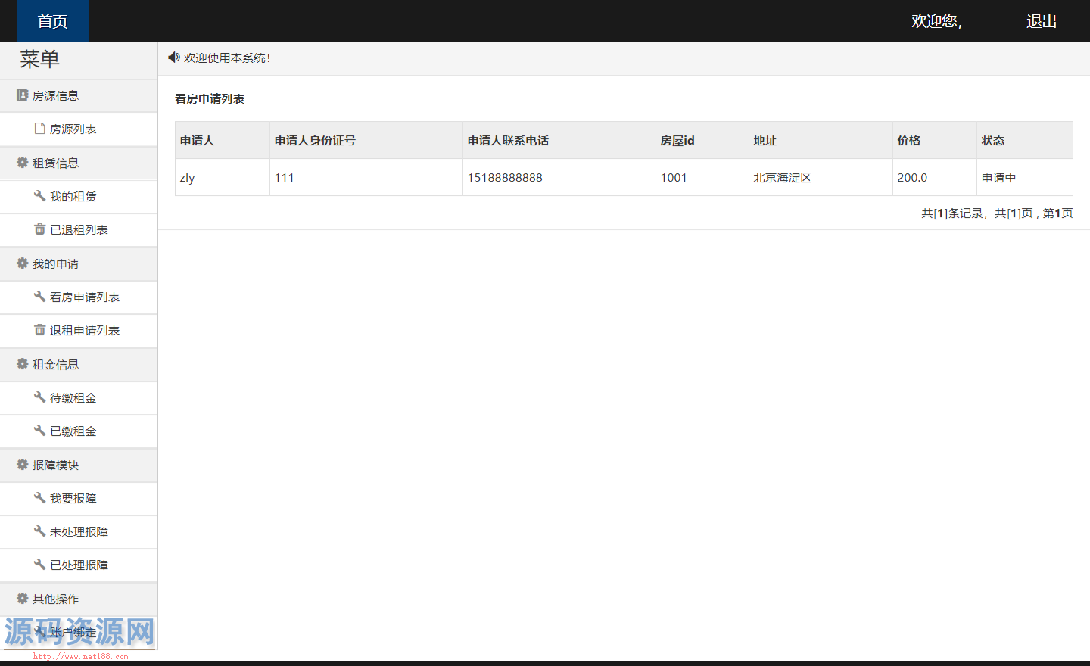
Task: Click the gear icon next to 租金信息
Action: point(22,364)
